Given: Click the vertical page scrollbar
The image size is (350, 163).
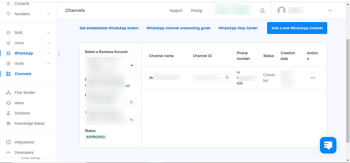Looking at the screenshot, I should click(x=348, y=90).
